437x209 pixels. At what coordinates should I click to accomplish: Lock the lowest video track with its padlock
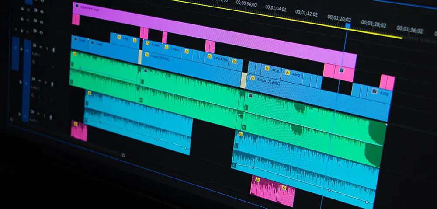click(x=22, y=30)
